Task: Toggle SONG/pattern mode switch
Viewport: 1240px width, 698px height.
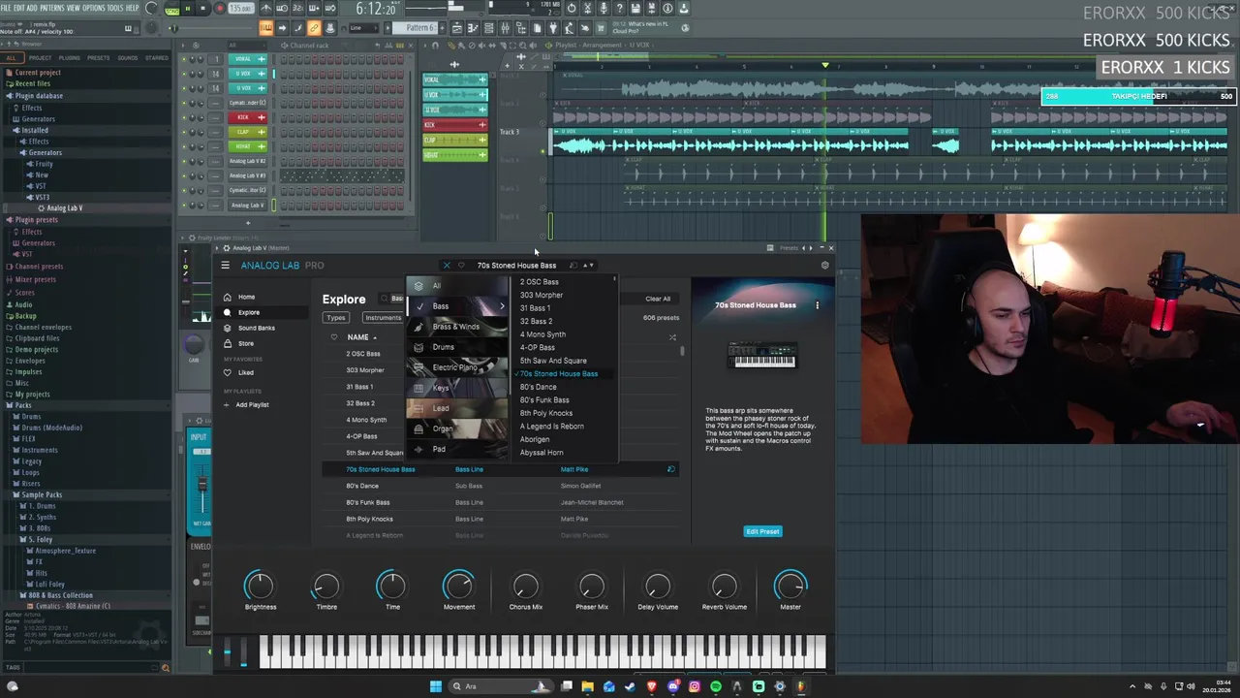Action: click(x=172, y=9)
